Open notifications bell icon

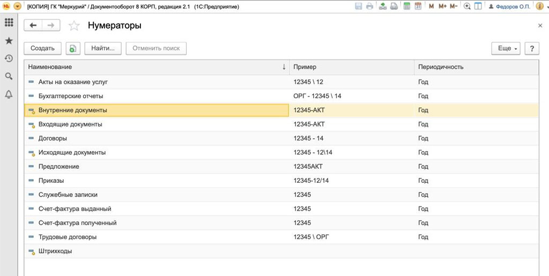coord(9,94)
